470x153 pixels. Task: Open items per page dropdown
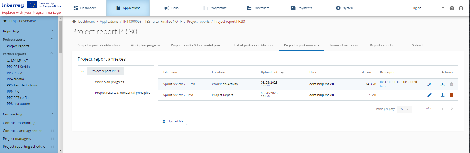point(405,109)
